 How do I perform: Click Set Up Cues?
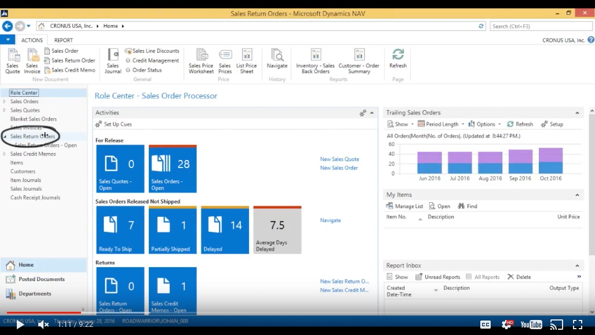pos(114,124)
